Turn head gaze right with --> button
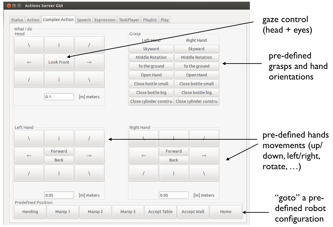Viewport: 333px width, 227px height. click(89, 62)
